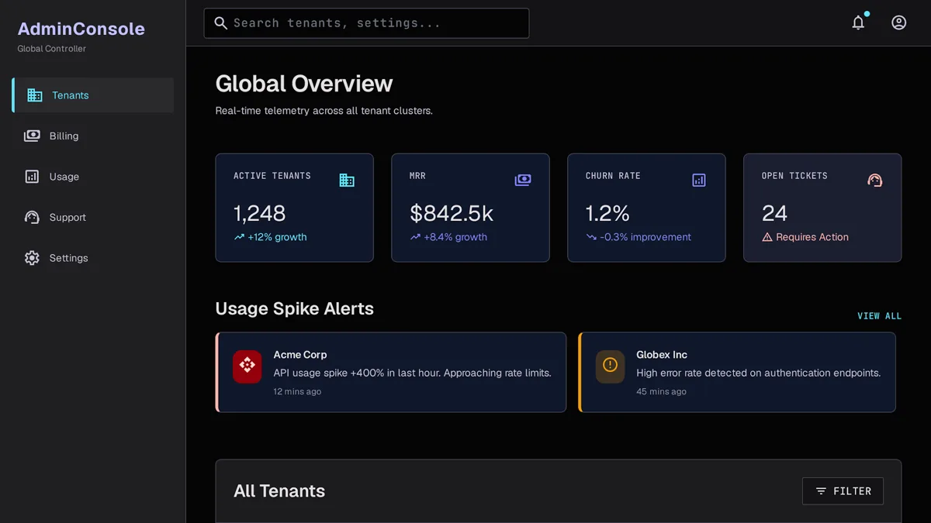Click the building icon on Active Tenants card
This screenshot has height=523, width=931.
coord(347,181)
